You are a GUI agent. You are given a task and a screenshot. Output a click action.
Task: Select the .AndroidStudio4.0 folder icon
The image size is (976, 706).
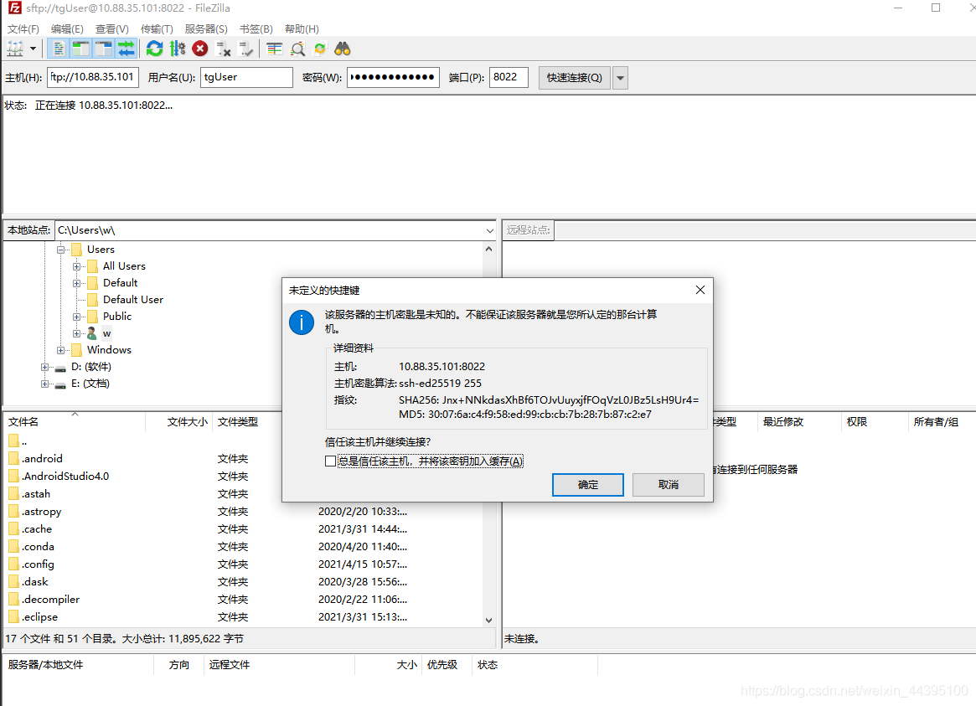(13, 476)
